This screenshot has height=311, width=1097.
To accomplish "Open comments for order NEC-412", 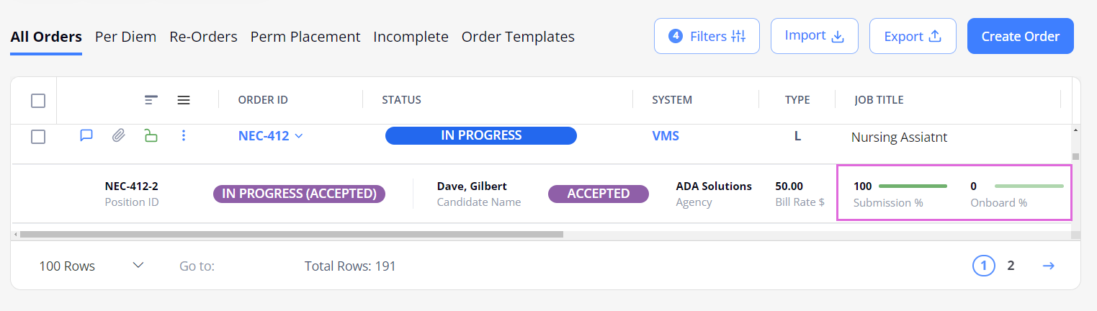I will pos(86,135).
